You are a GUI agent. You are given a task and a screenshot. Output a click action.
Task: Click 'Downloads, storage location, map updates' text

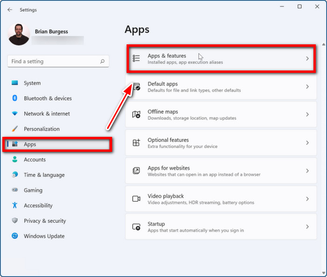192,118
